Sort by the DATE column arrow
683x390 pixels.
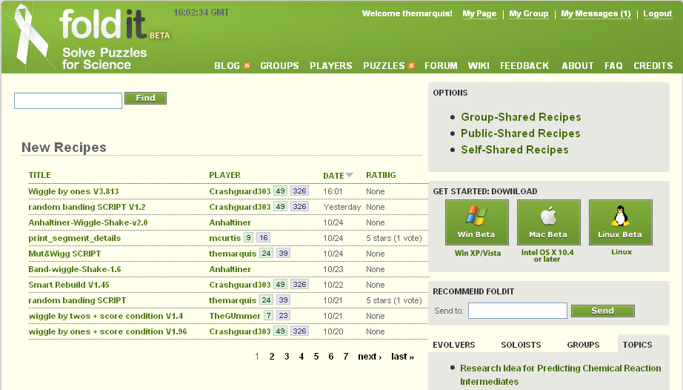[x=350, y=175]
